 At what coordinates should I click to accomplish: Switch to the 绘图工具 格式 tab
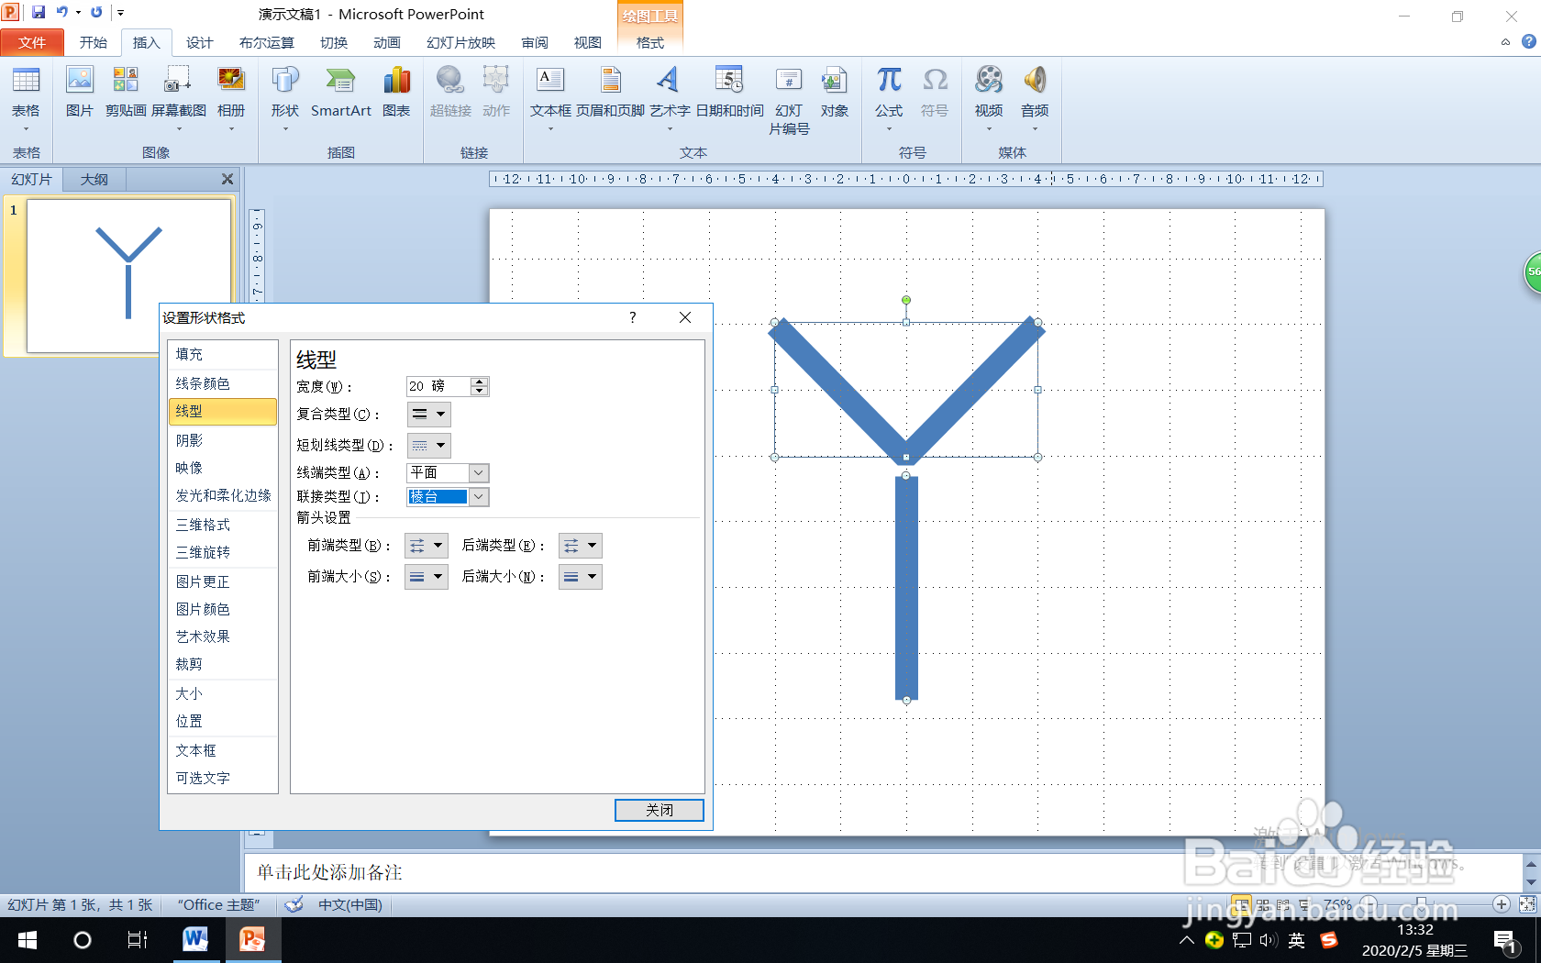pyautogui.click(x=649, y=42)
